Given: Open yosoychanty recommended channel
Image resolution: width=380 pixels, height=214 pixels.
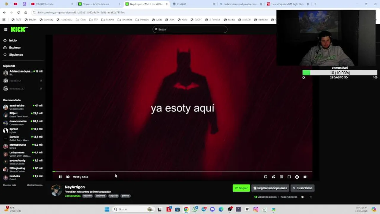Looking at the screenshot, I should click(x=23, y=162).
